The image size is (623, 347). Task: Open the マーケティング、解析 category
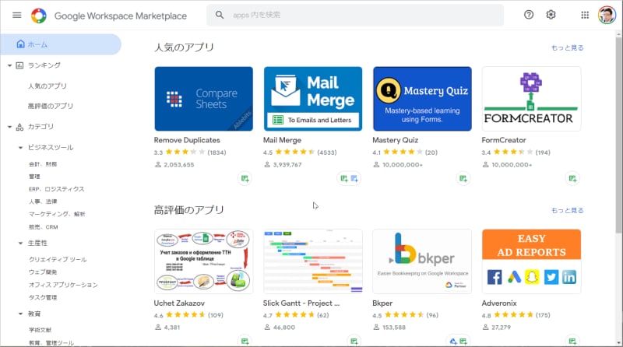[x=57, y=214]
